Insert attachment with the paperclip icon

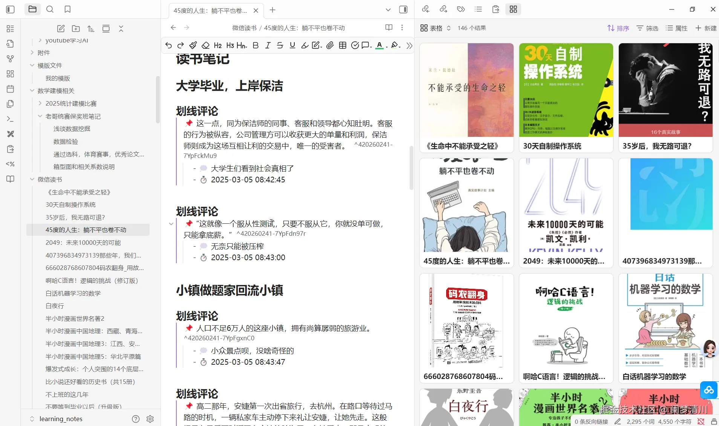[x=330, y=45]
